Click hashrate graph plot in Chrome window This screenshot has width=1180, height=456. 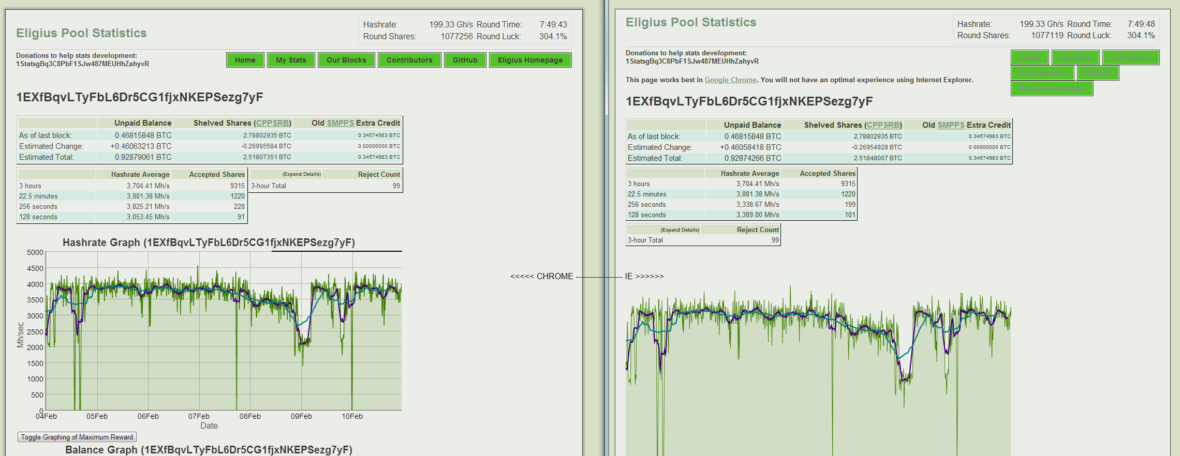[x=224, y=331]
